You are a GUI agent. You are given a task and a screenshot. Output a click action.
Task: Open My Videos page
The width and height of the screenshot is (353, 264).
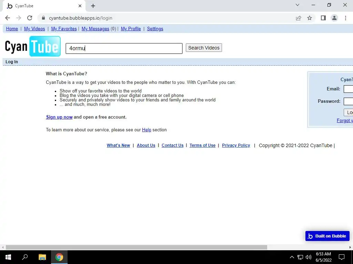click(x=34, y=29)
